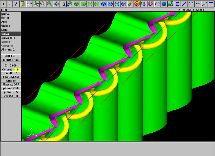Click the crossed-out pencil icon
This screenshot has width=215, height=156.
(x=137, y=4)
